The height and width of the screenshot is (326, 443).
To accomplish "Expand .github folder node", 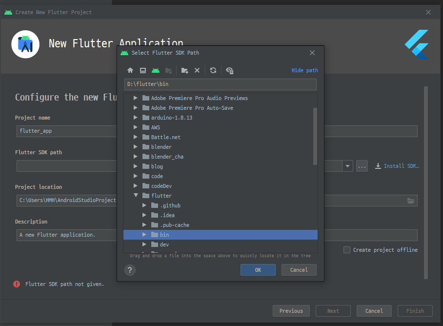I will pyautogui.click(x=144, y=205).
